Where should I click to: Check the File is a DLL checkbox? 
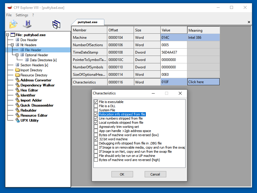click(96, 106)
